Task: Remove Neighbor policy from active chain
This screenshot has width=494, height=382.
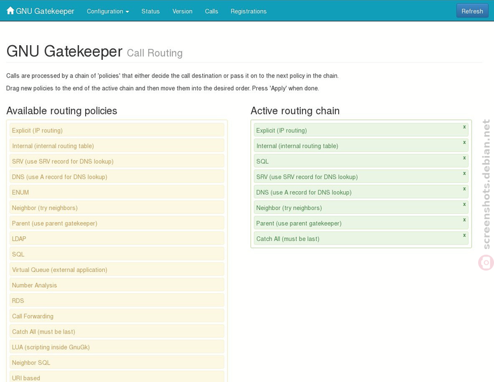Action: (464, 204)
